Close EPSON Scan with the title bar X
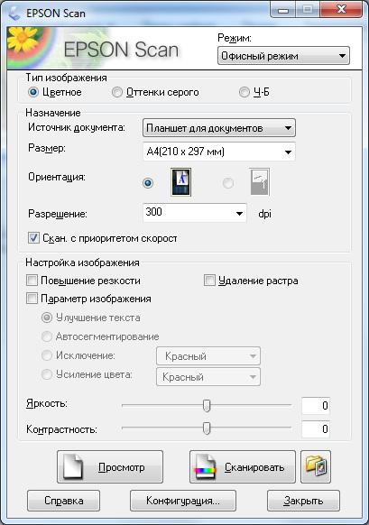 click(x=341, y=10)
